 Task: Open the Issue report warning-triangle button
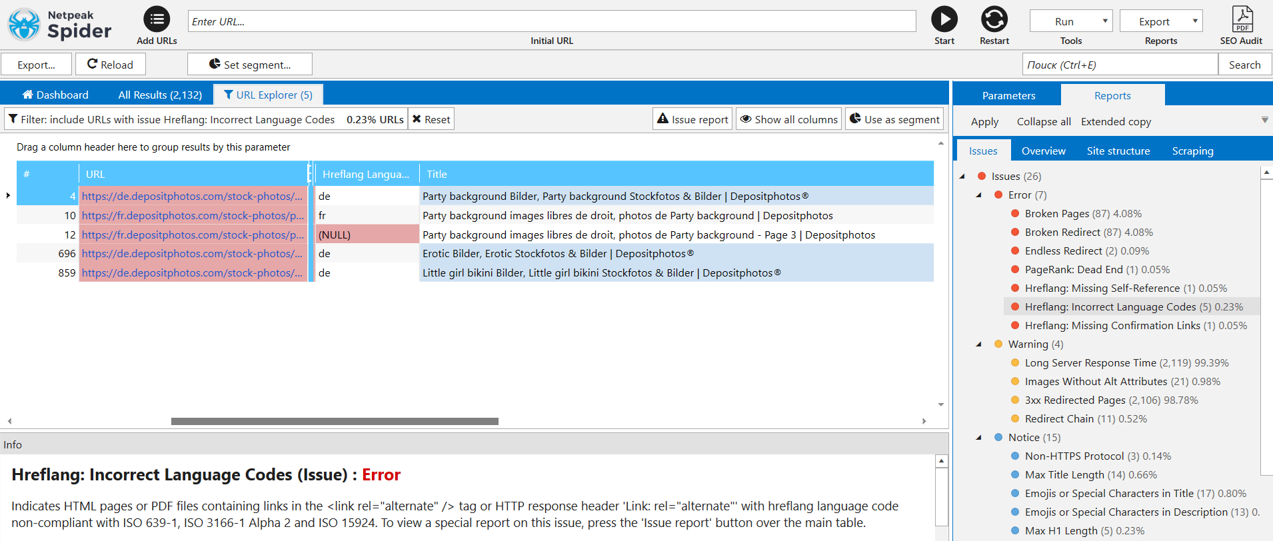[692, 119]
